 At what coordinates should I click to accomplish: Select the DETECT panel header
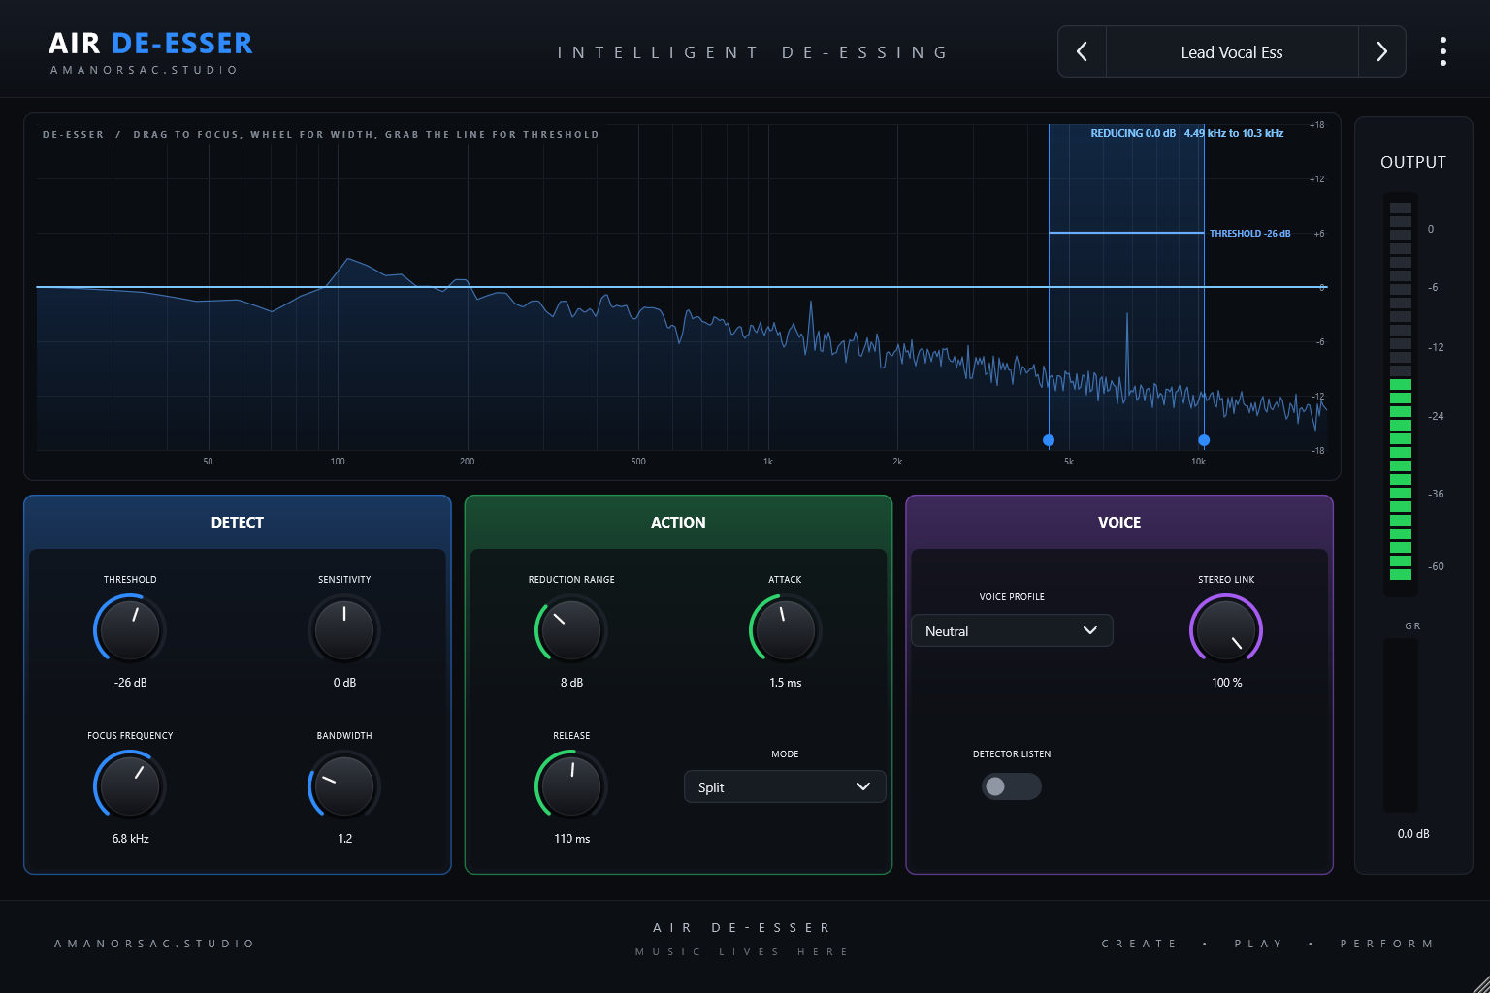tap(238, 522)
